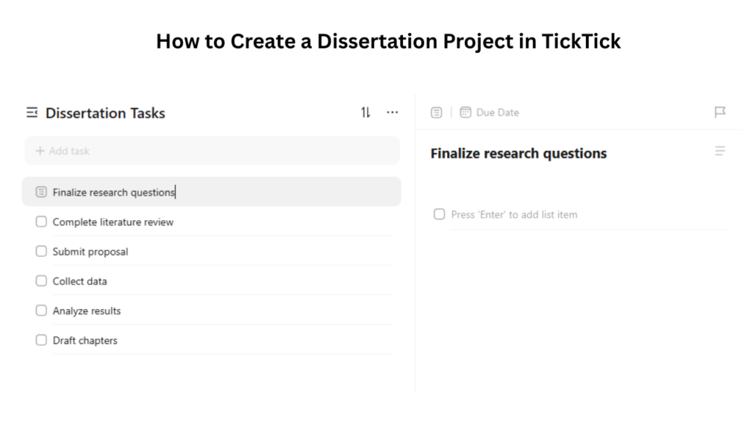Open Analyze results task details
Image resolution: width=753 pixels, height=424 pixels.
tap(85, 310)
